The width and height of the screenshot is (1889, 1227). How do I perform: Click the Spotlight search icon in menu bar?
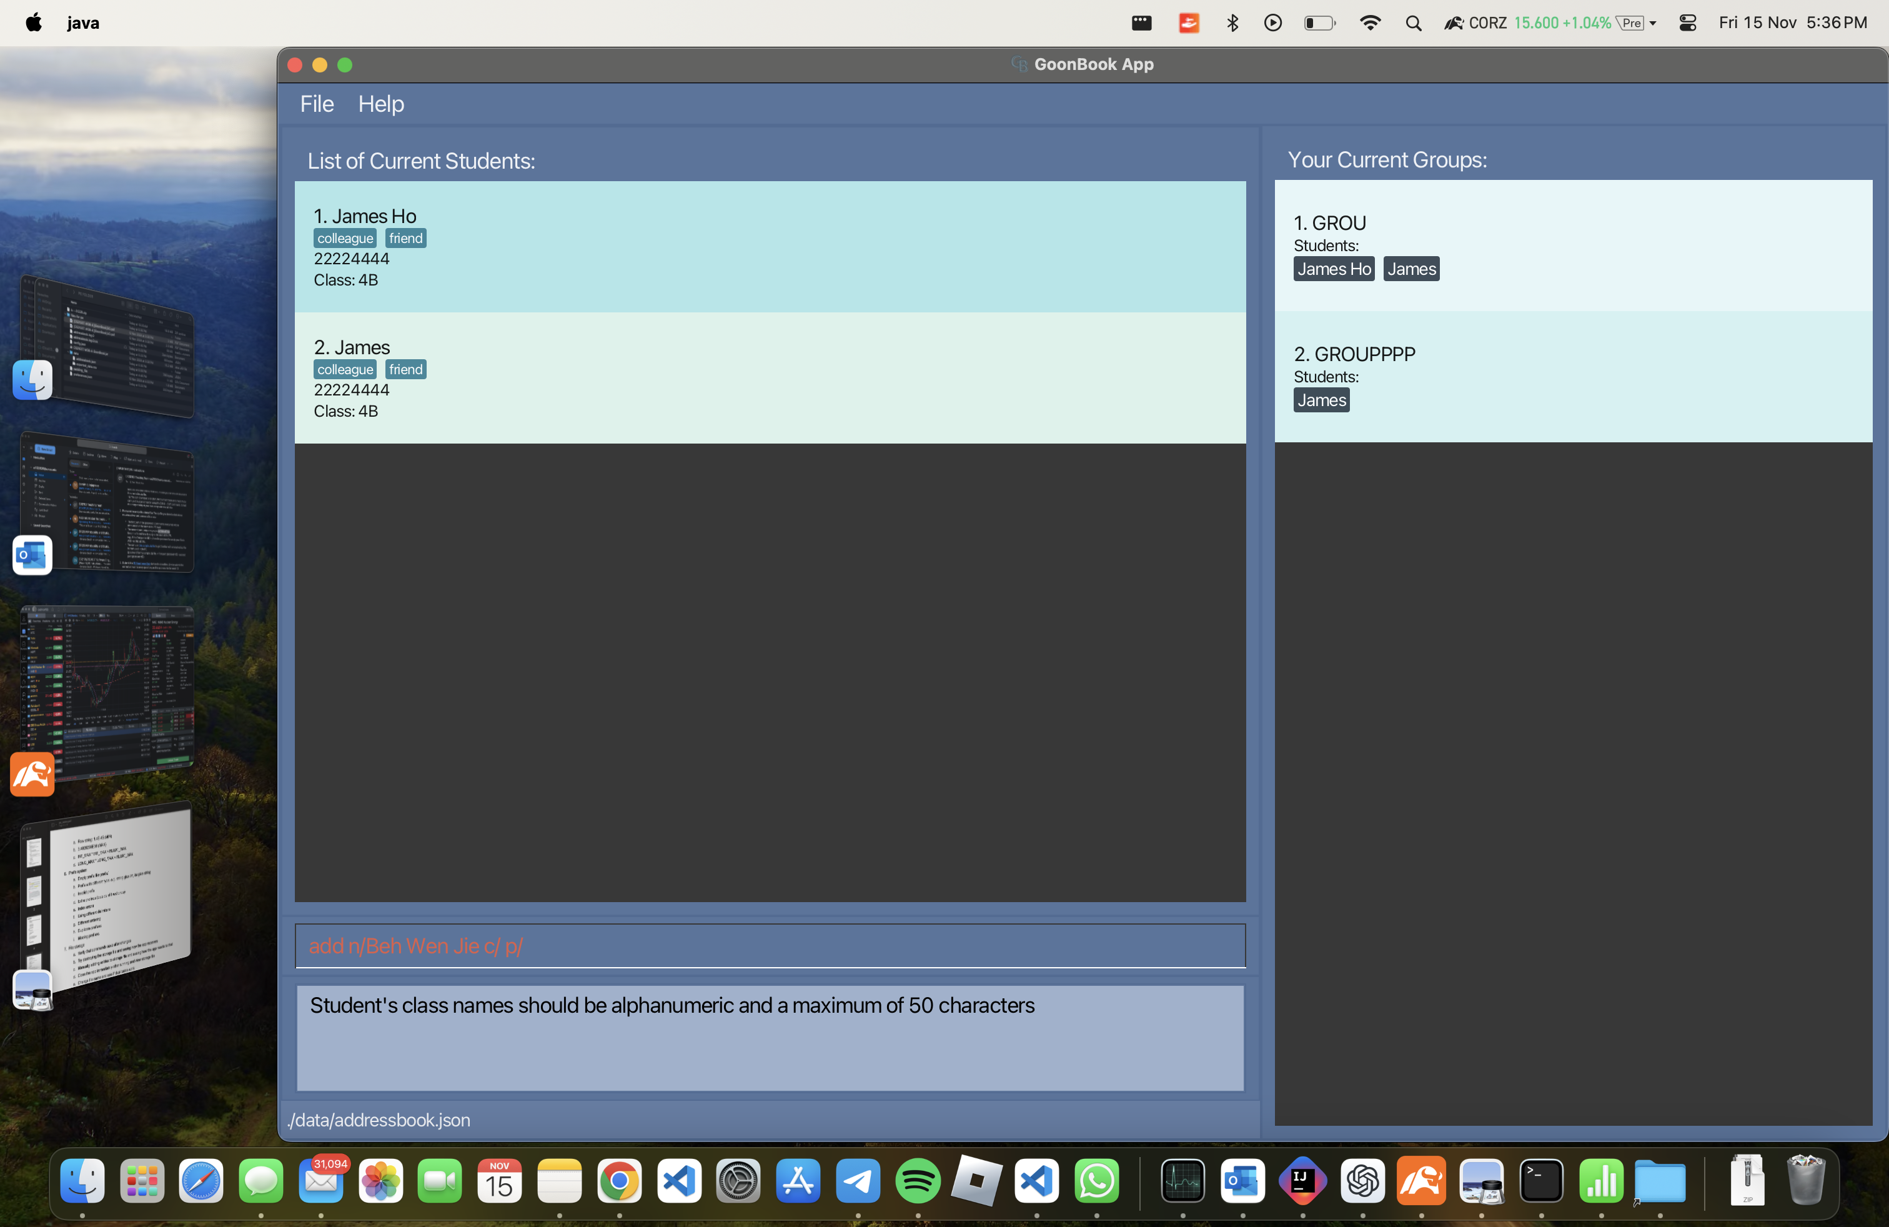point(1413,23)
